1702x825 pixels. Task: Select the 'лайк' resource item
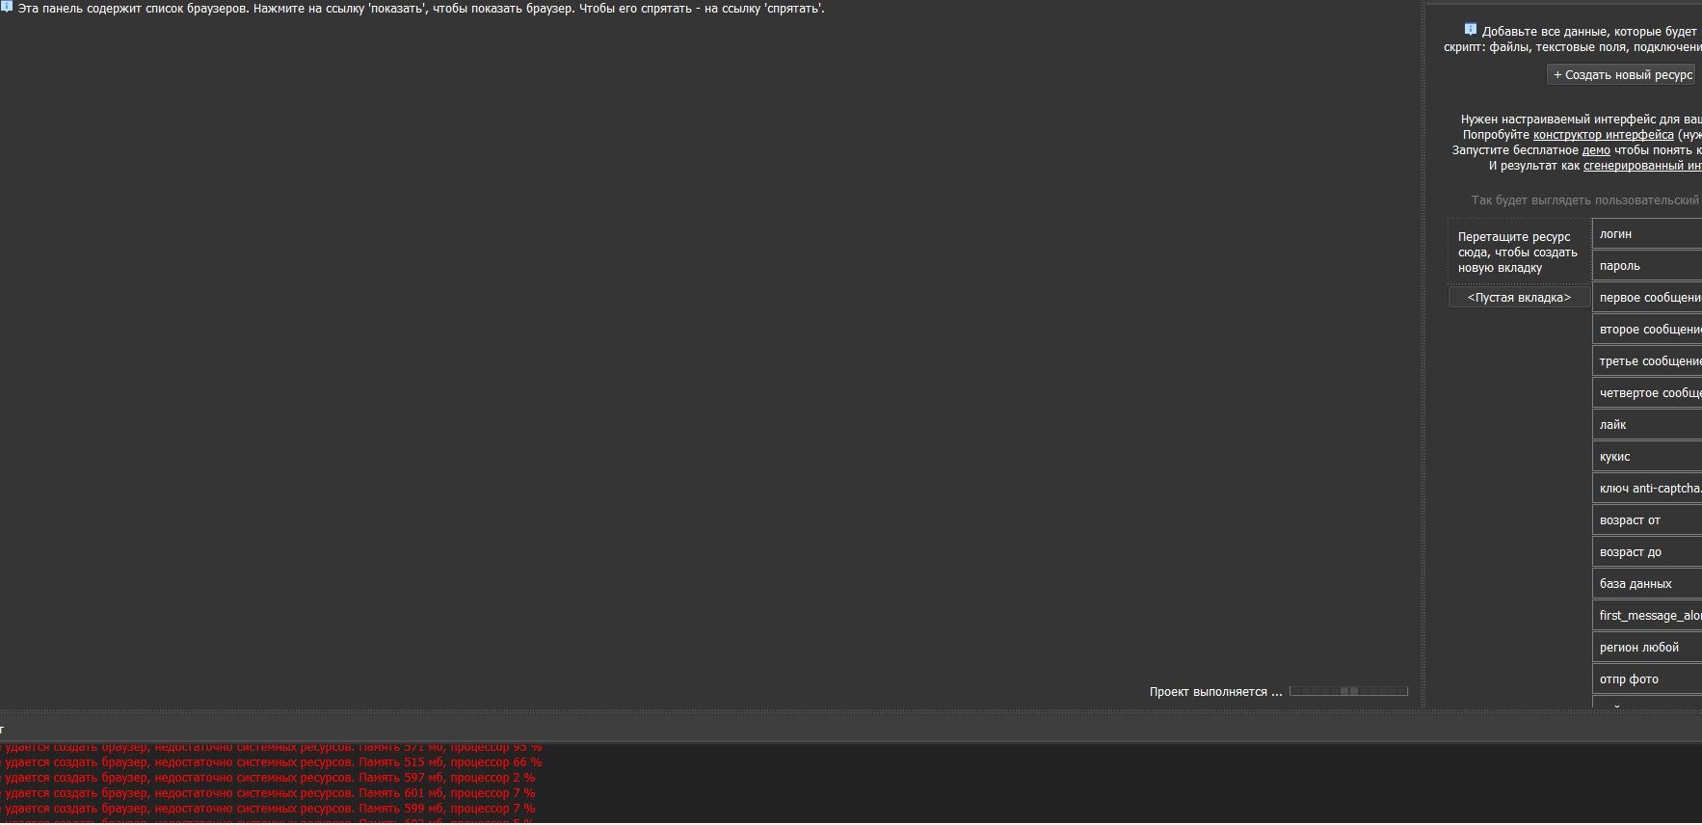click(1646, 425)
